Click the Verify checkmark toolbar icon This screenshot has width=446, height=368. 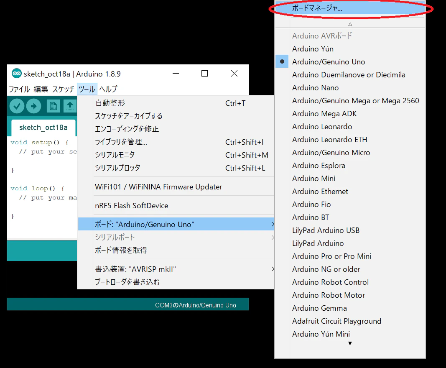coord(17,106)
